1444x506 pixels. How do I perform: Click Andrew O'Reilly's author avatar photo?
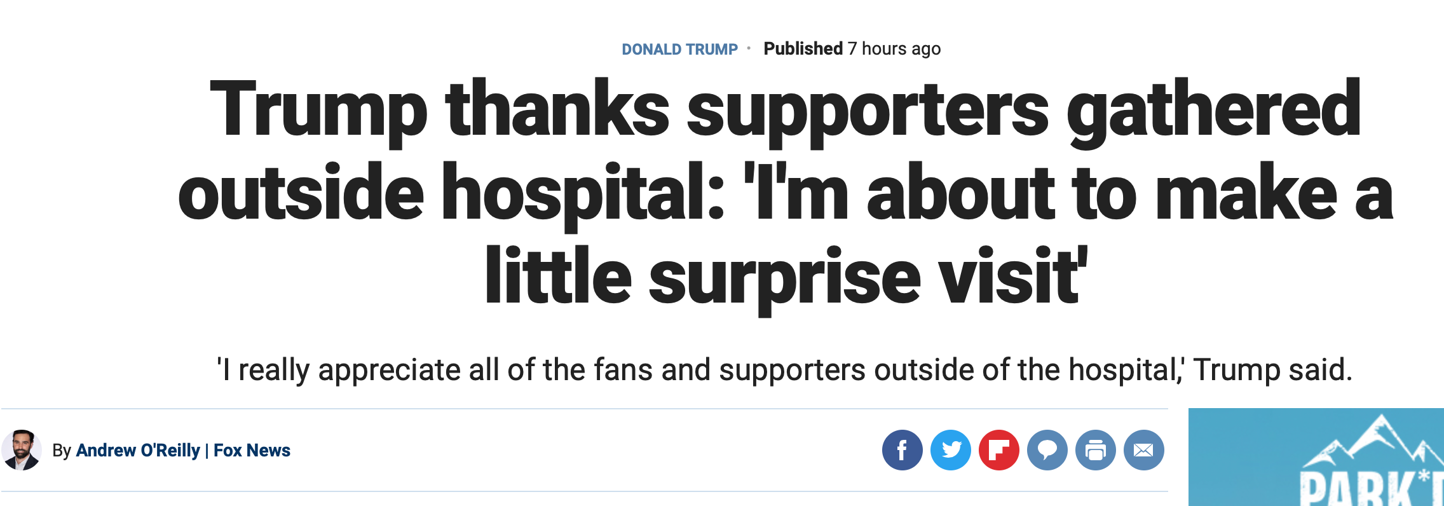(x=22, y=450)
